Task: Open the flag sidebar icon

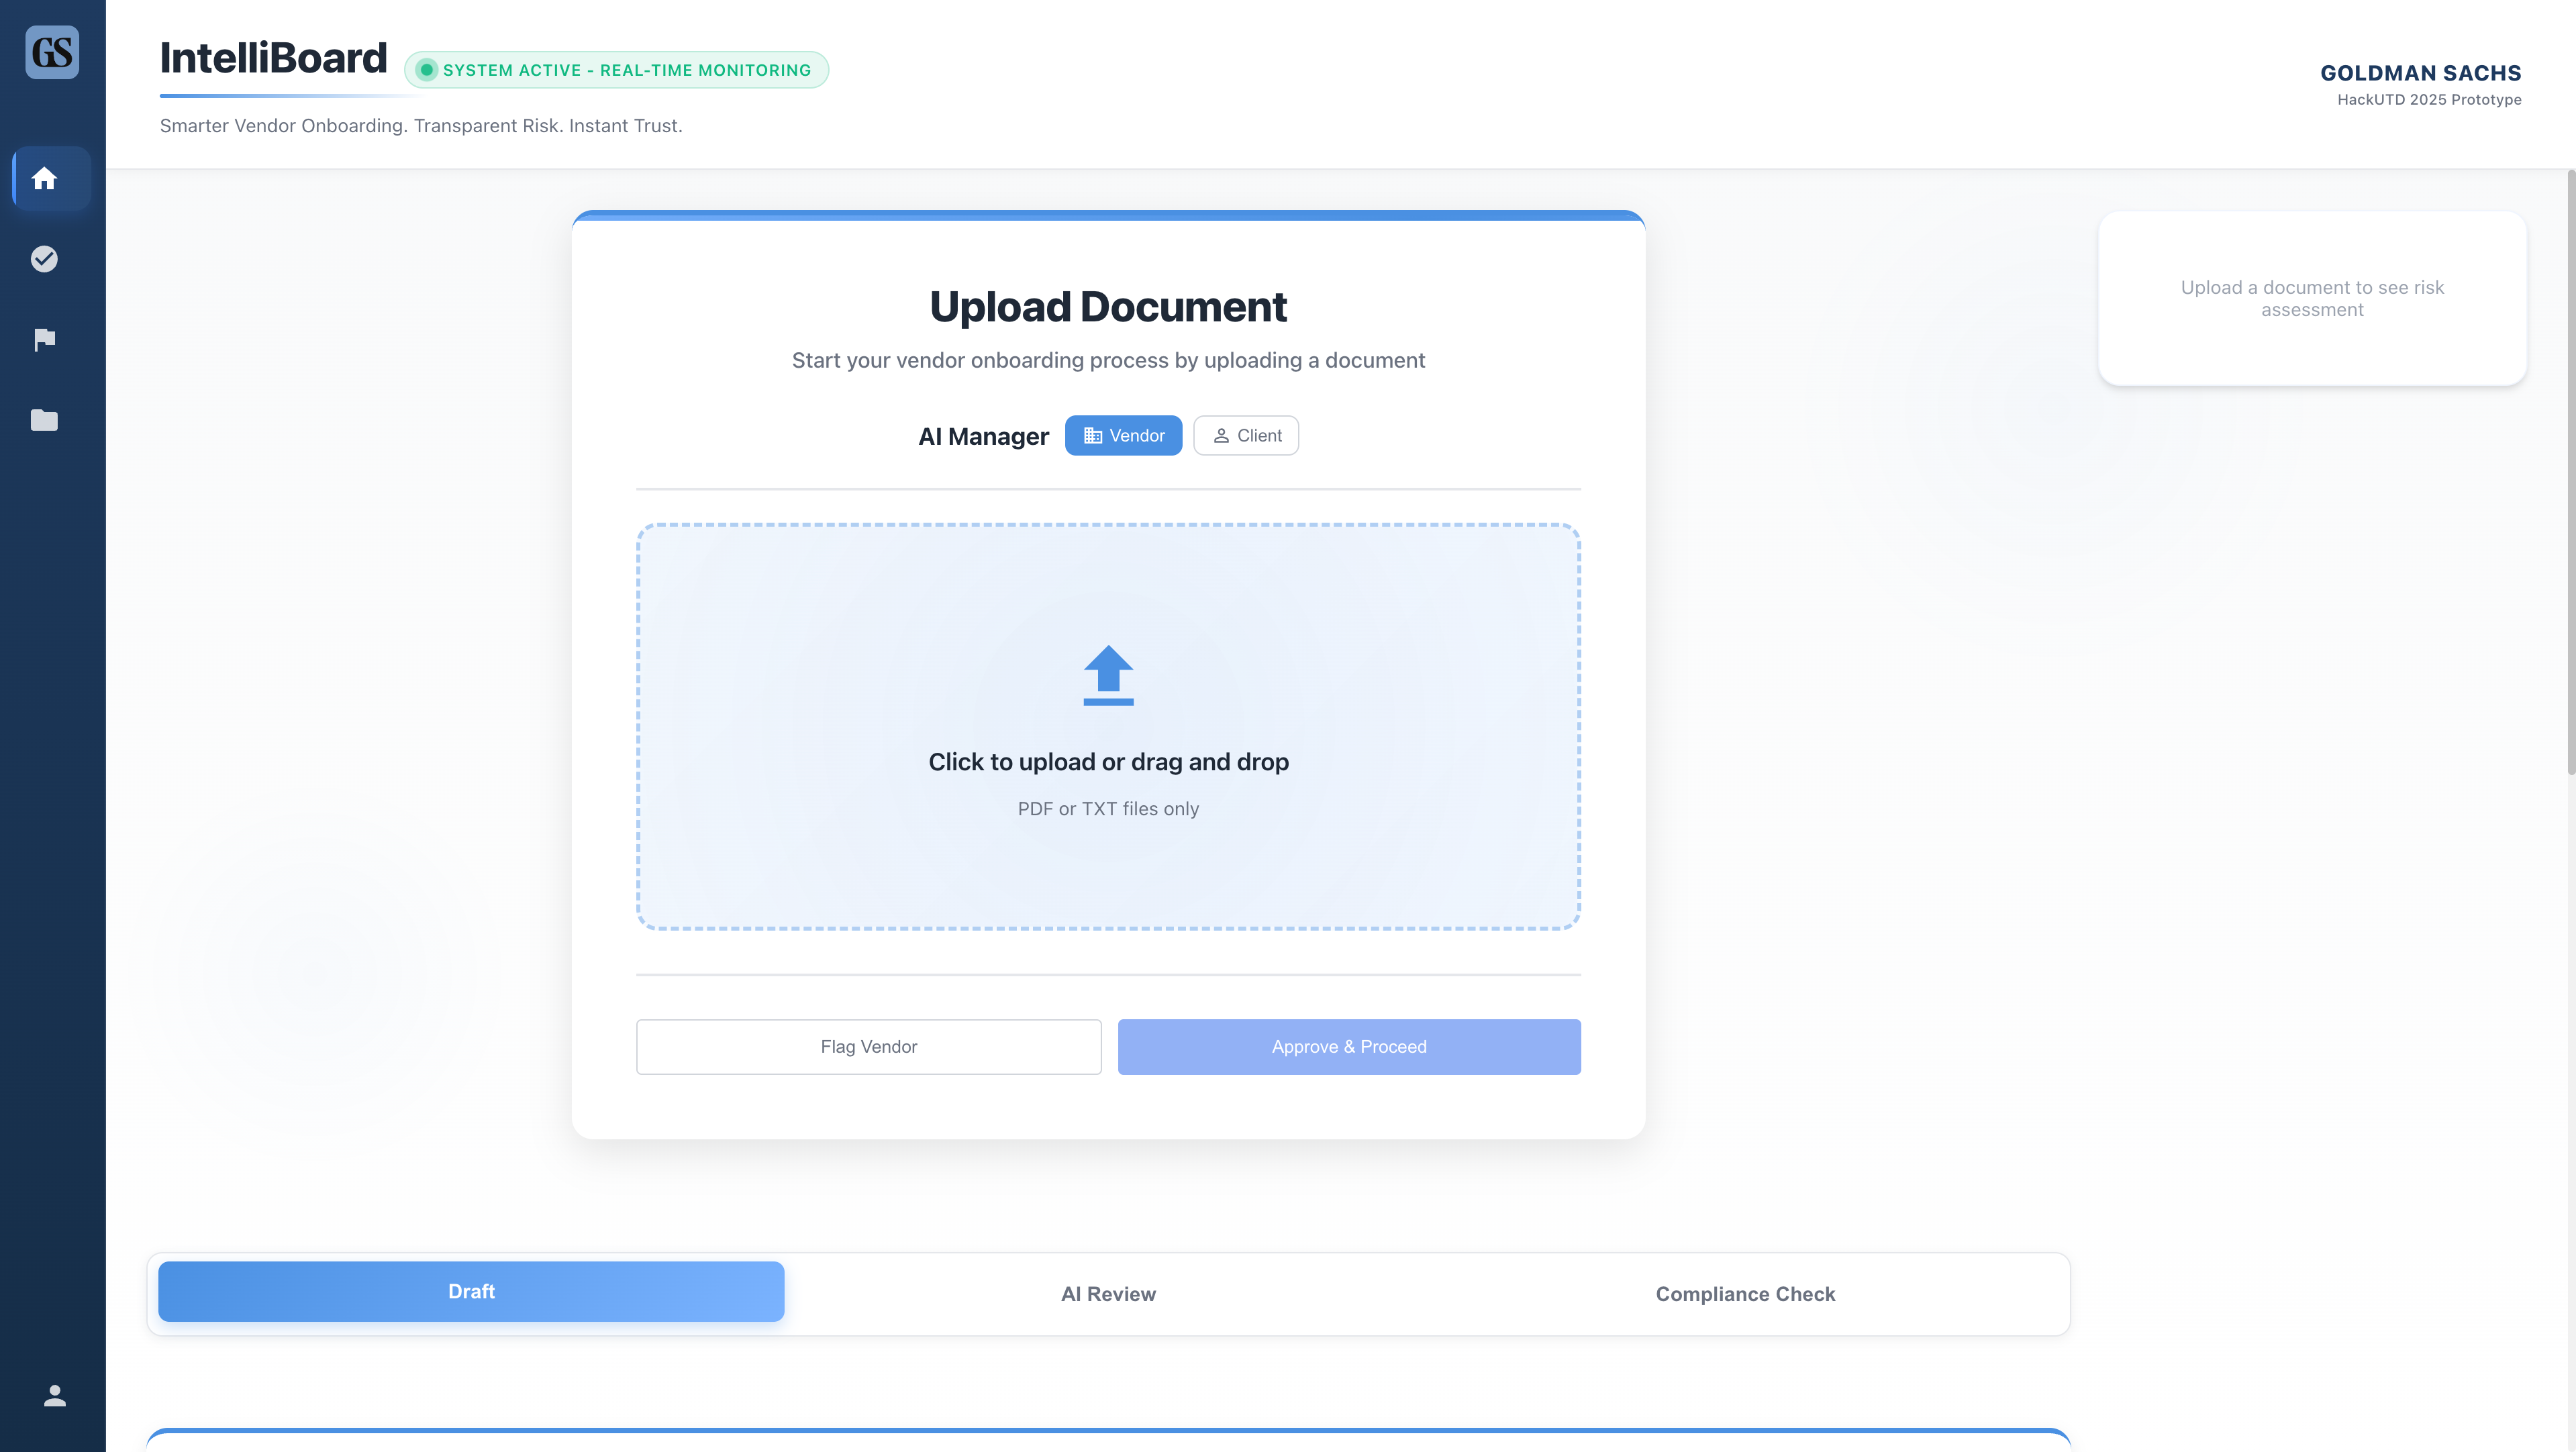Action: [44, 340]
